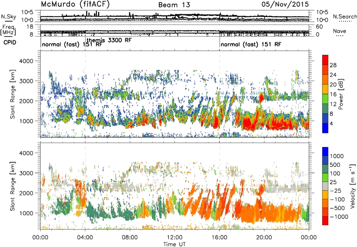Click the '12:00' time axis tick label
357x247 pixels.
(x=174, y=238)
